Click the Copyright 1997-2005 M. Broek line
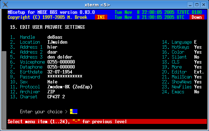This screenshot has width=209, height=131. pos(47,17)
